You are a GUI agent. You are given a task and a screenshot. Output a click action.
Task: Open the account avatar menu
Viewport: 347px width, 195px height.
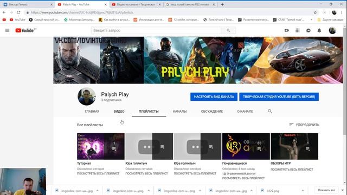tap(332, 30)
